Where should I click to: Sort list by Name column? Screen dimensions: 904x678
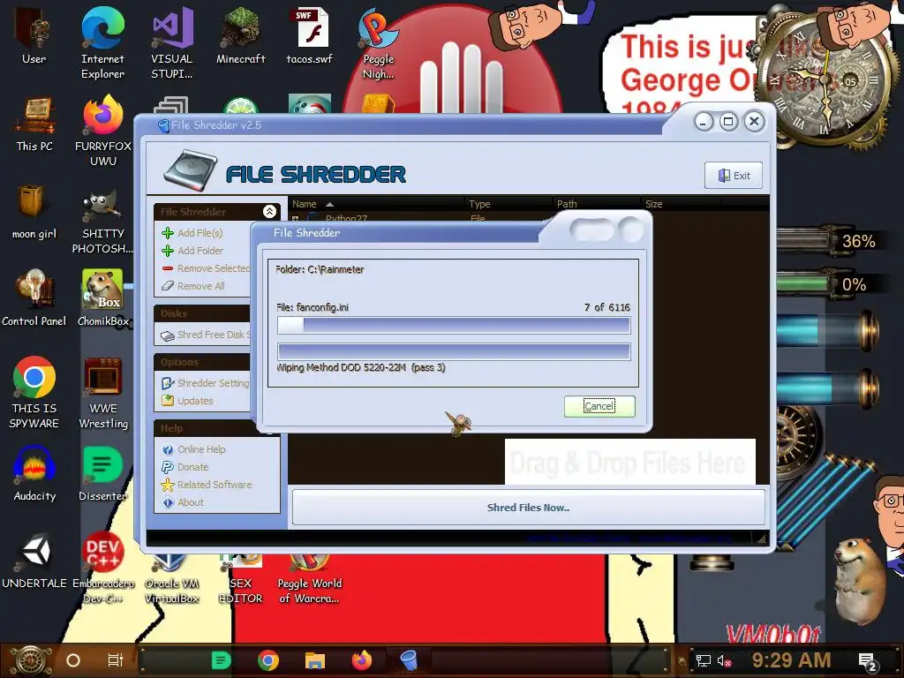[x=374, y=204]
